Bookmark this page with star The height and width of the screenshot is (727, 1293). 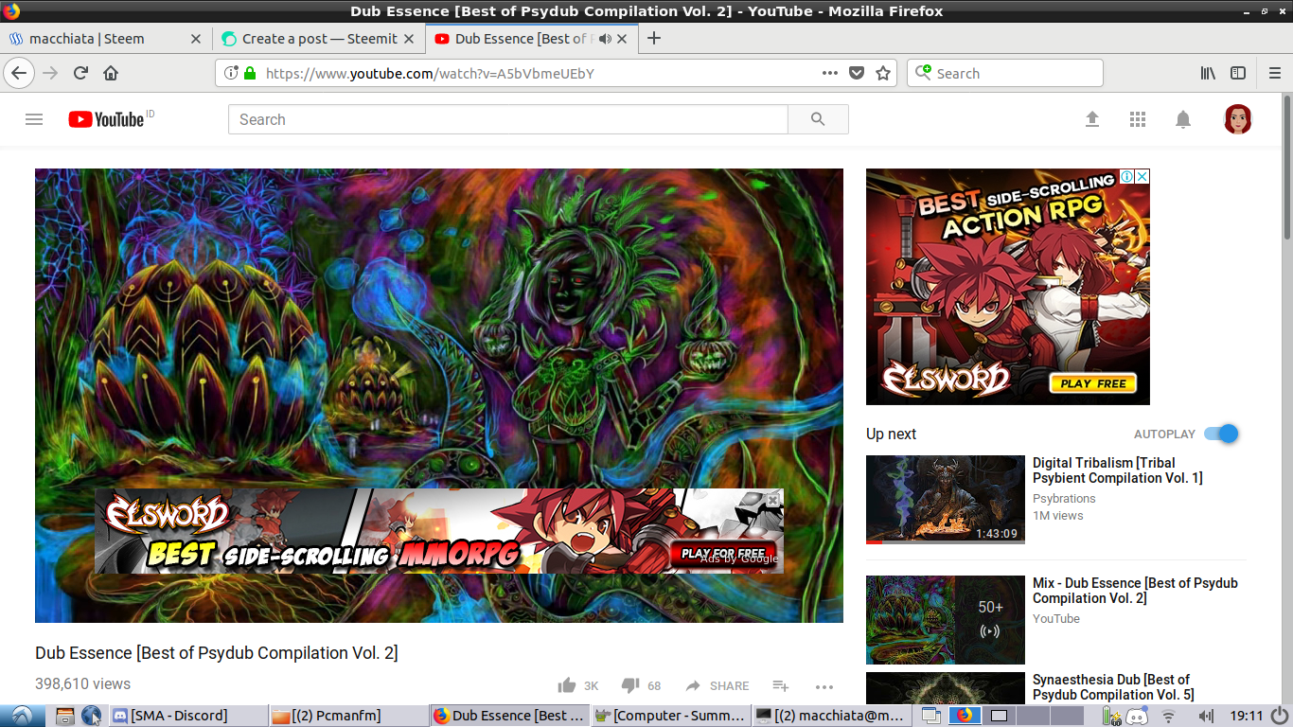coord(883,73)
